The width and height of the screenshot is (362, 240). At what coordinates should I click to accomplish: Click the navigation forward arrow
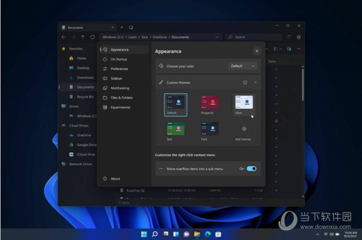(73, 37)
